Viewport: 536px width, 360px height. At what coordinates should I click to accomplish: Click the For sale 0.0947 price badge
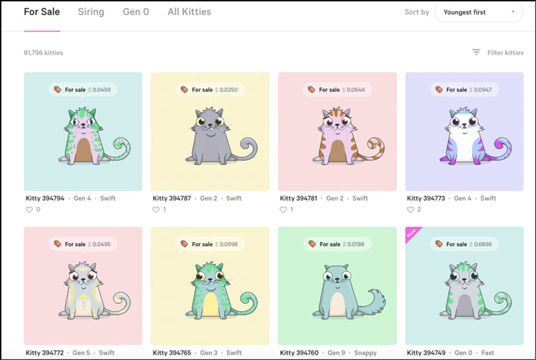[464, 89]
